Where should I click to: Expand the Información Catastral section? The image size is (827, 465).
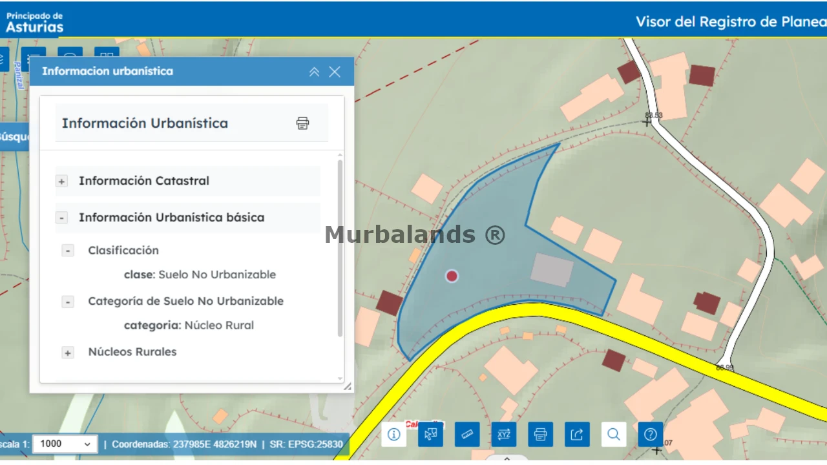pyautogui.click(x=61, y=181)
